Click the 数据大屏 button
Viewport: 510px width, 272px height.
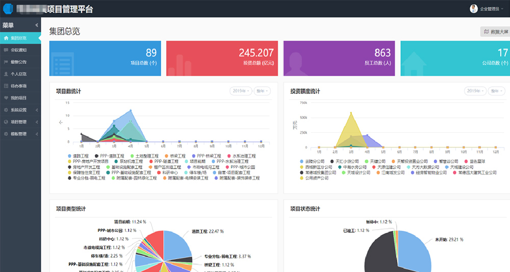click(495, 32)
